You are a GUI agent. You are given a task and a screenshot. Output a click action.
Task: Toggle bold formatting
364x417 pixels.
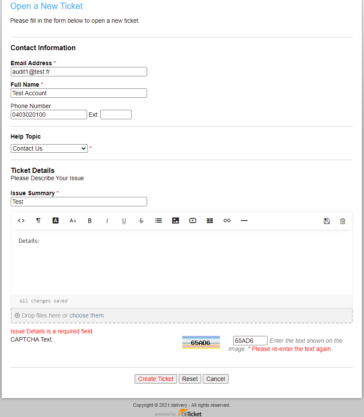(x=90, y=221)
